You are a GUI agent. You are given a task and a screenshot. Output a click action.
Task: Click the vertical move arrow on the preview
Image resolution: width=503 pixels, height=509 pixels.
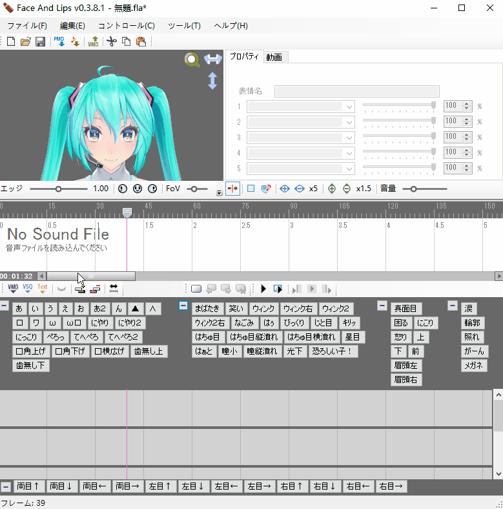(x=212, y=81)
